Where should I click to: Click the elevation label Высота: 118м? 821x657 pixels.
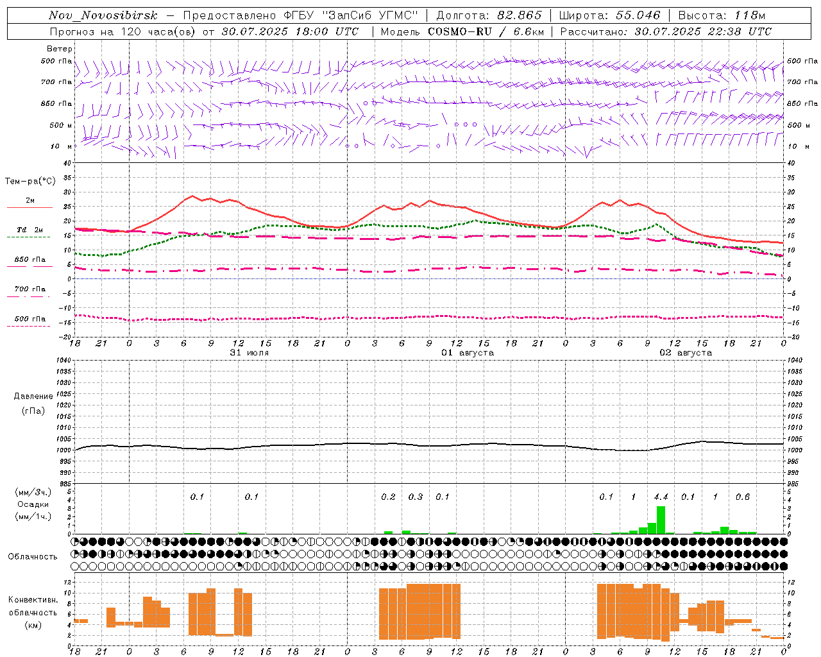coord(722,15)
